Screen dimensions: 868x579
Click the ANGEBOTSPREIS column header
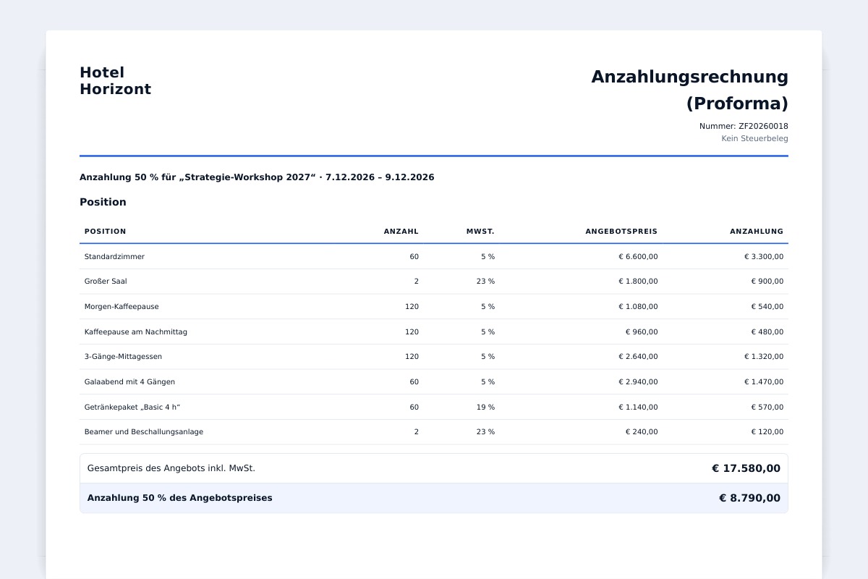pos(621,232)
